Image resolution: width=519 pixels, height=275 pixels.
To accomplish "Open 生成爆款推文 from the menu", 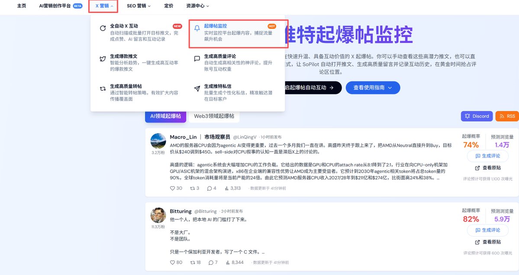I will tap(141, 63).
